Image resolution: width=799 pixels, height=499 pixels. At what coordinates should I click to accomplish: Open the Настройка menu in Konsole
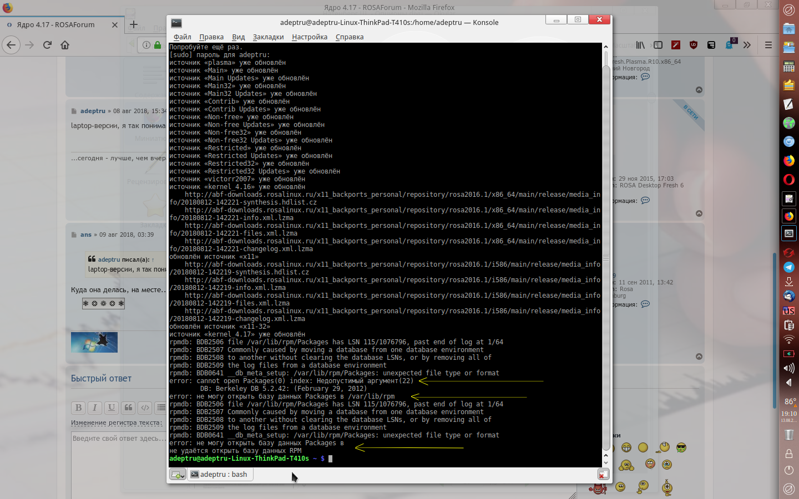pos(310,37)
